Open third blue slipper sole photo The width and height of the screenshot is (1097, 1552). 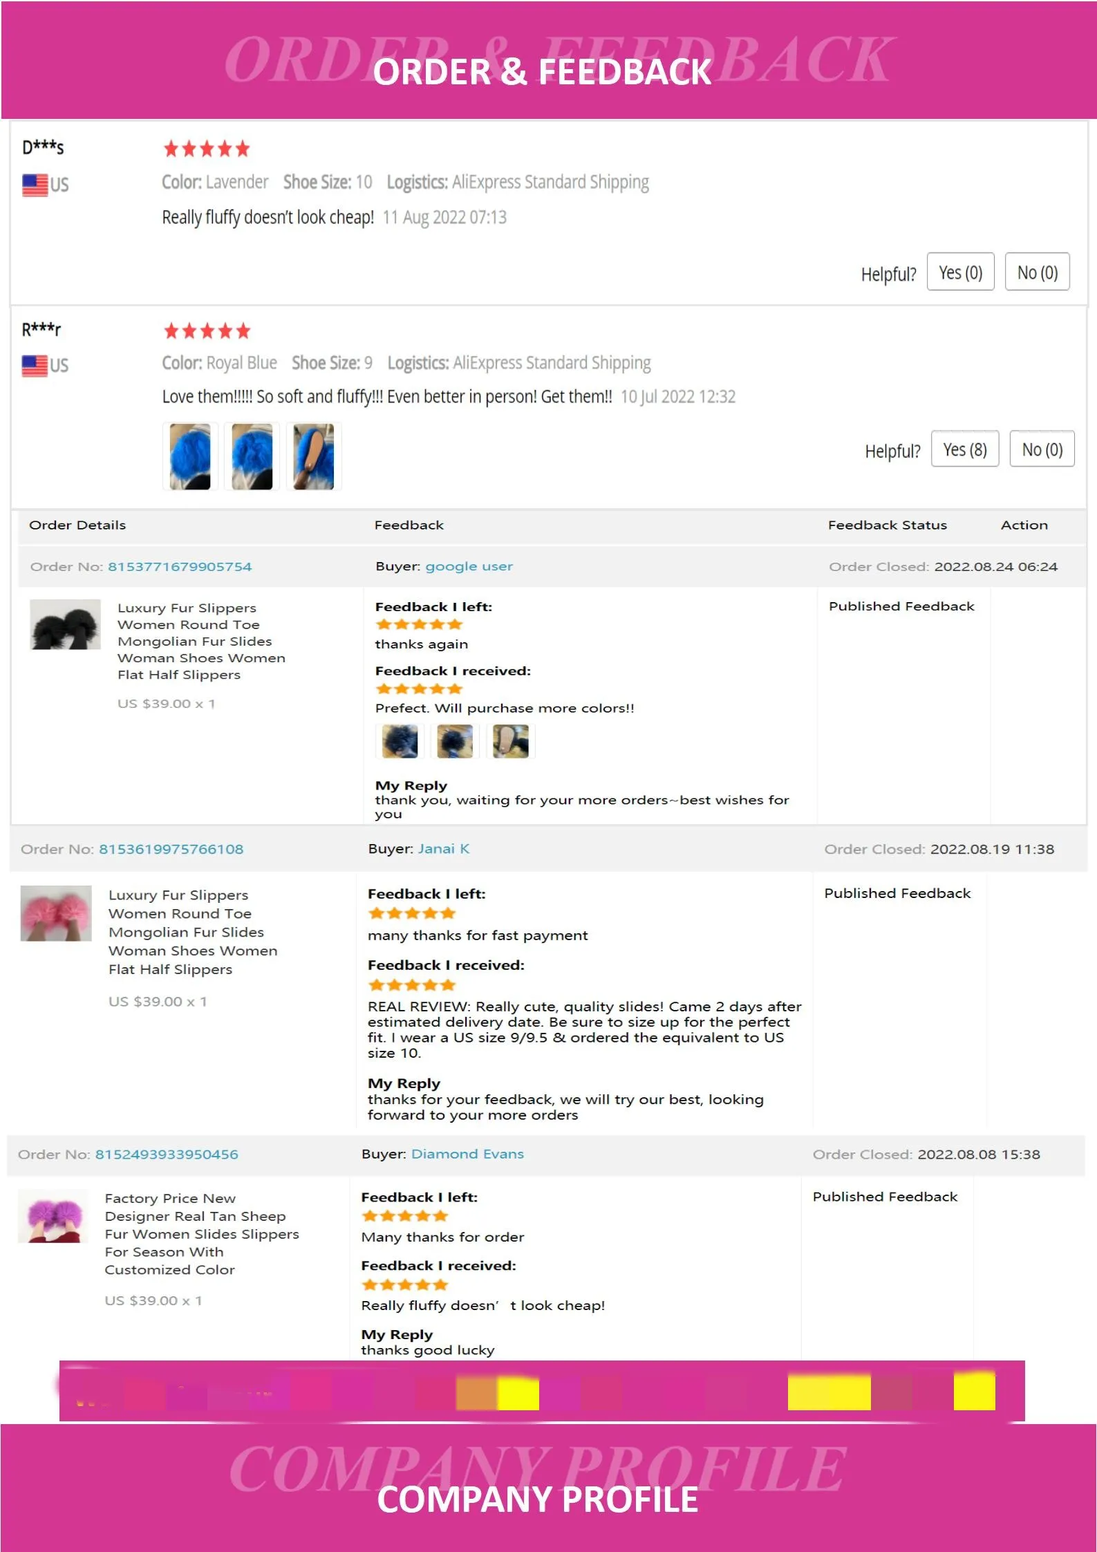313,457
